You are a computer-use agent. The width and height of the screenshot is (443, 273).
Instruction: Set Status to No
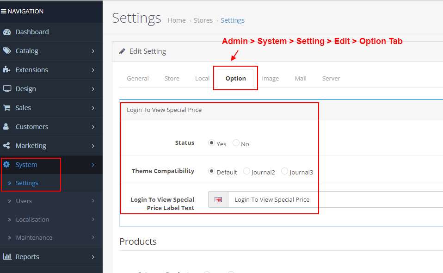click(236, 143)
